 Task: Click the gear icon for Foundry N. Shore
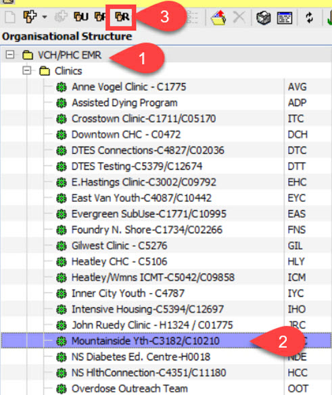(62, 230)
